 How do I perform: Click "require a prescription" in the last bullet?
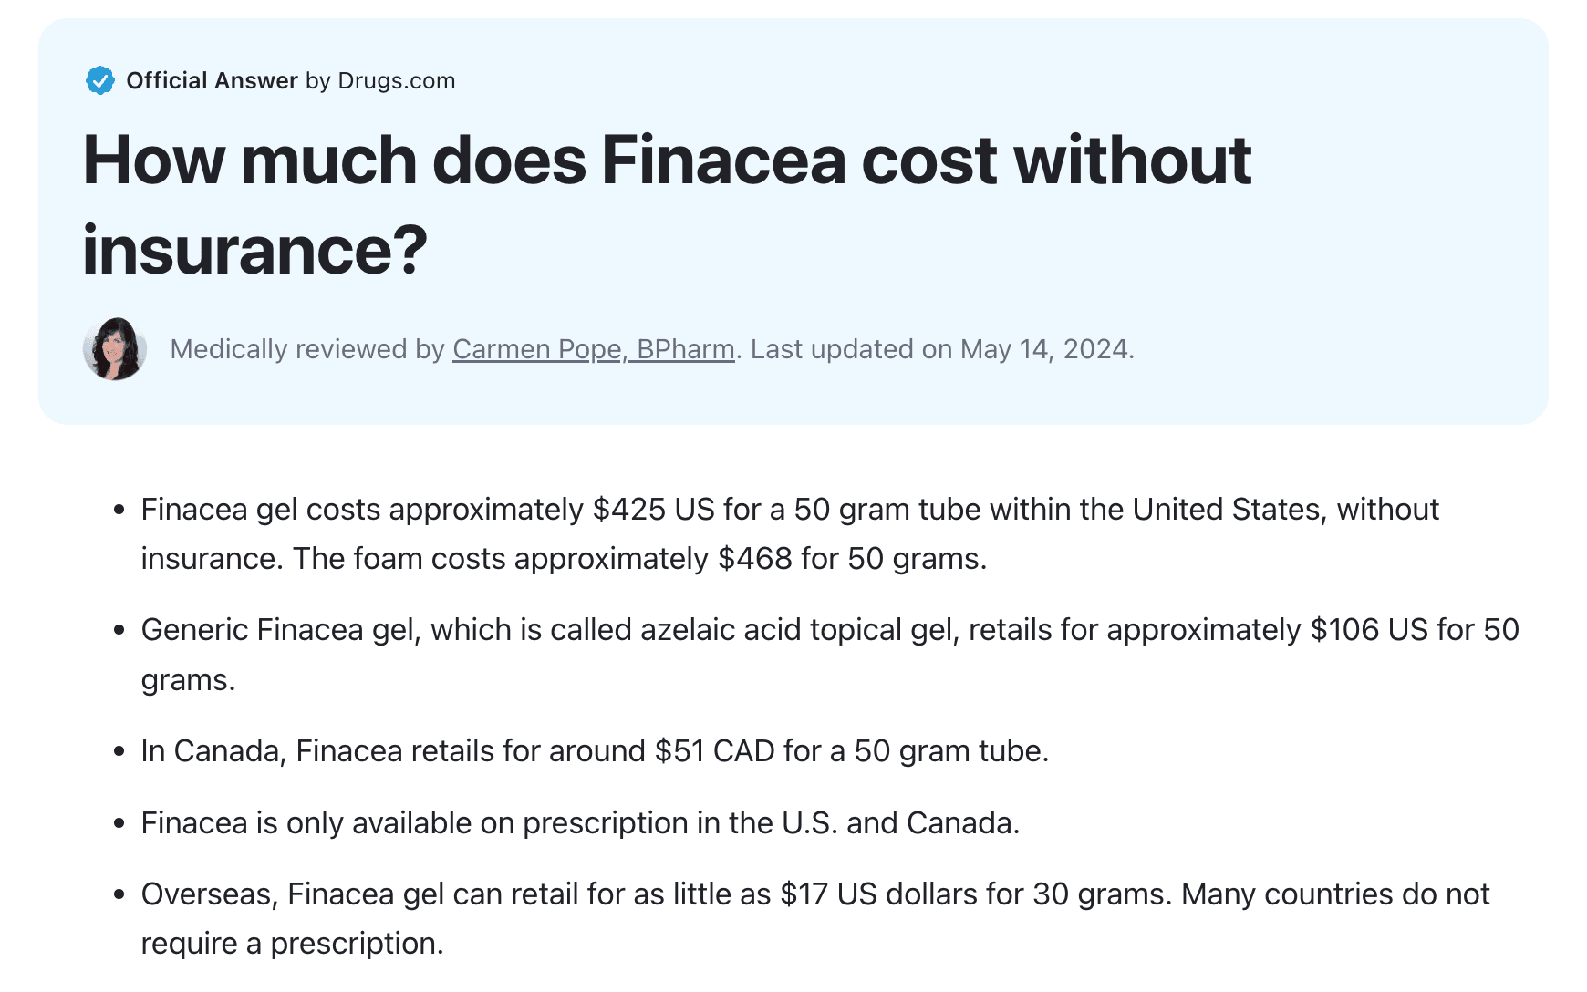(291, 943)
